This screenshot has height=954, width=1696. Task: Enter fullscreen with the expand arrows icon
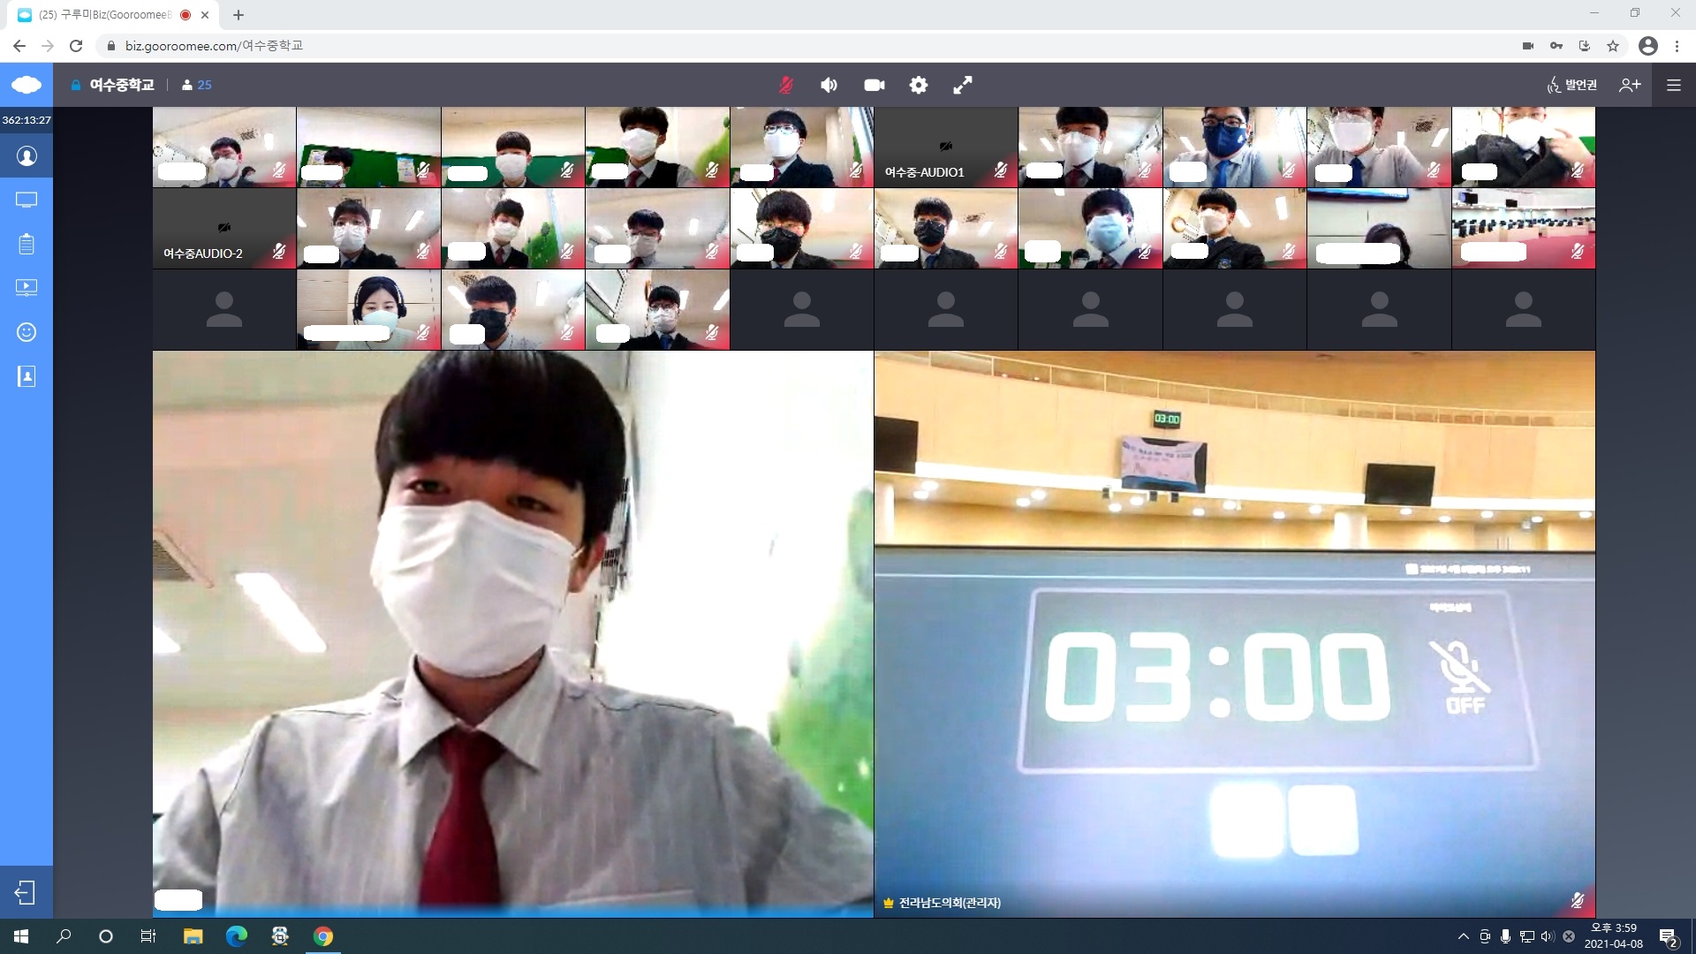click(963, 85)
